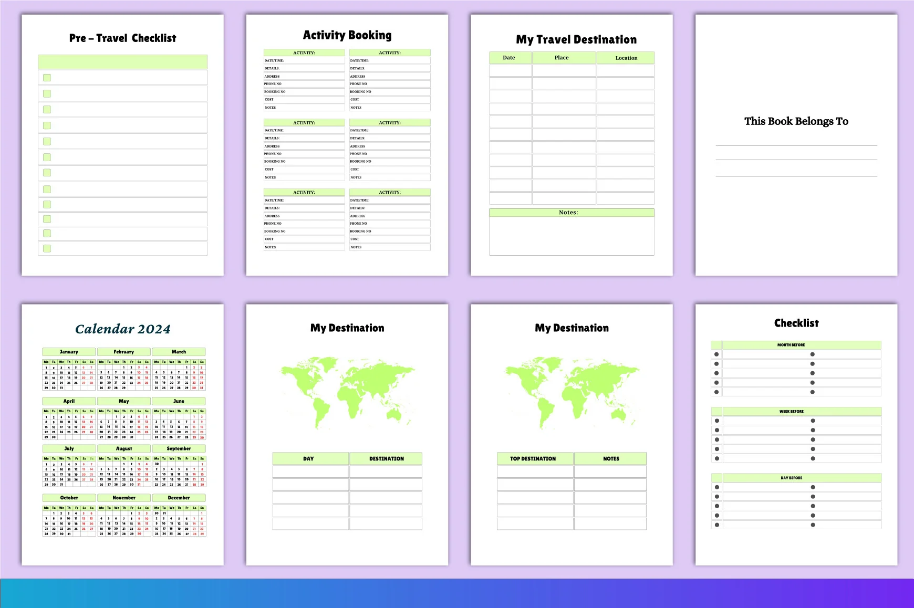Image resolution: width=914 pixels, height=608 pixels.
Task: Click the first DAY table cell
Action: pyautogui.click(x=310, y=471)
